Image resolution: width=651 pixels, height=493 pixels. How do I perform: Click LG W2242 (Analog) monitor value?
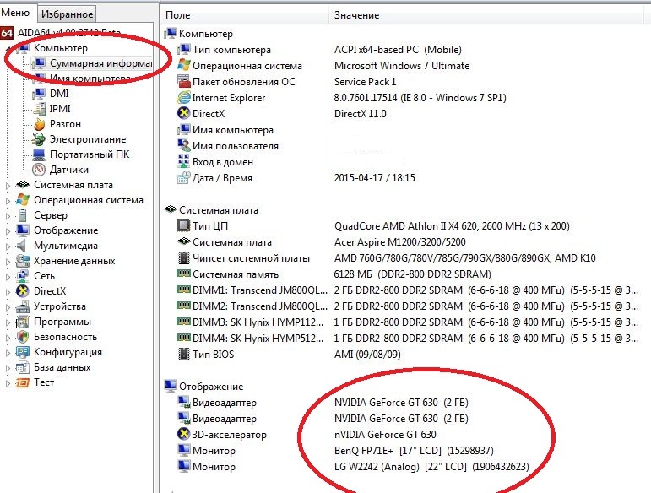click(x=431, y=467)
